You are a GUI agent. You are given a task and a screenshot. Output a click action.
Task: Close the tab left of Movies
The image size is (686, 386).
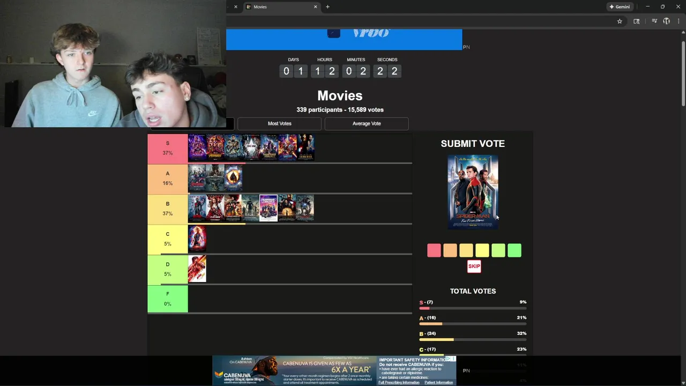click(235, 7)
